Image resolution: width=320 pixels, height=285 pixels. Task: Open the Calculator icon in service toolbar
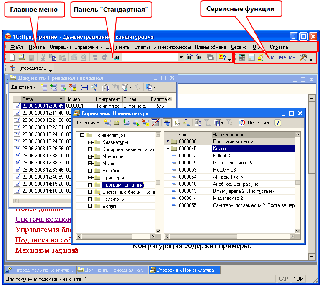point(242,58)
